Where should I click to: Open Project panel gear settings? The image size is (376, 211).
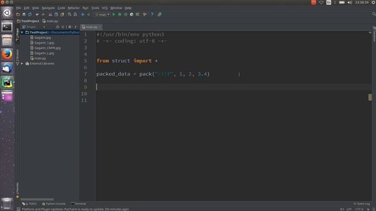[x=70, y=27]
